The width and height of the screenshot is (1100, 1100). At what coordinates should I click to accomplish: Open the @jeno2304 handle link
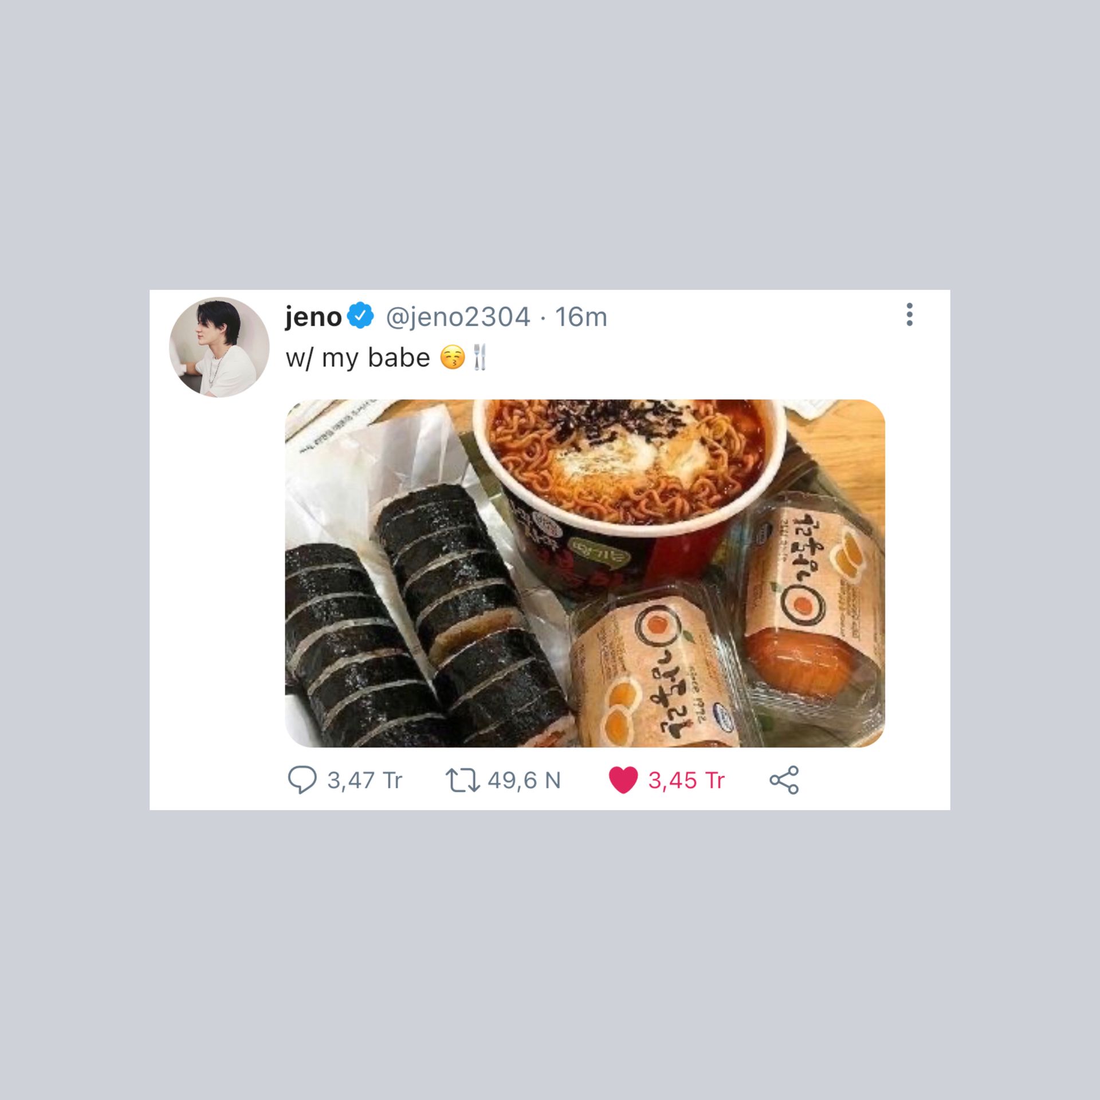pos(458,317)
